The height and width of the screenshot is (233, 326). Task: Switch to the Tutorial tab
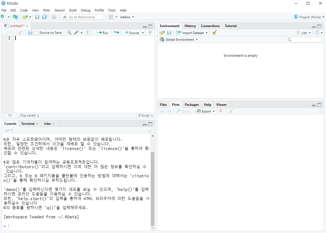coord(231,26)
